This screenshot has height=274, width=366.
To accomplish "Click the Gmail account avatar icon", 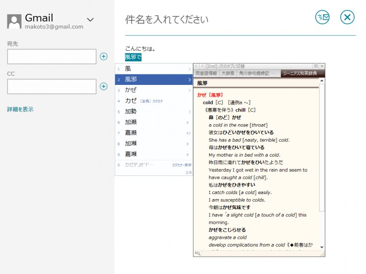I will tap(15, 21).
